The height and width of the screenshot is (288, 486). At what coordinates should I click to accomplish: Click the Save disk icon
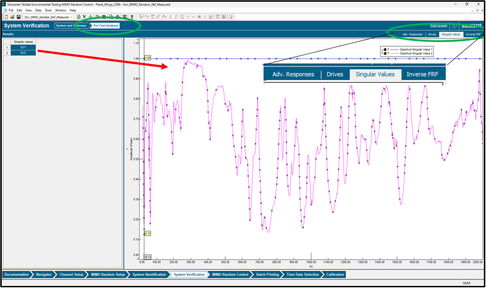coord(18,17)
